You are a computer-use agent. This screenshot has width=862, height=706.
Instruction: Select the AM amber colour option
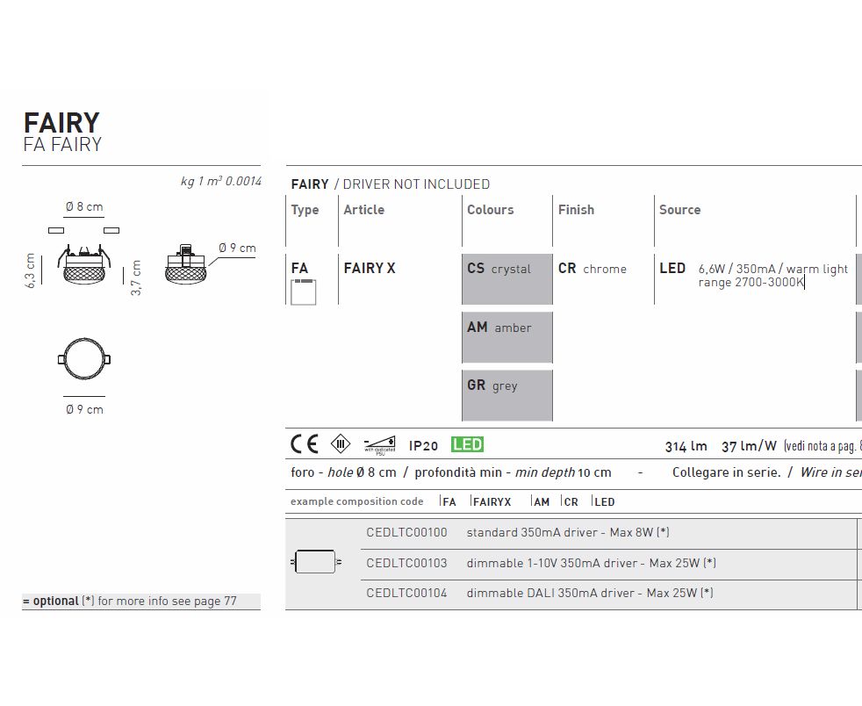click(x=506, y=337)
